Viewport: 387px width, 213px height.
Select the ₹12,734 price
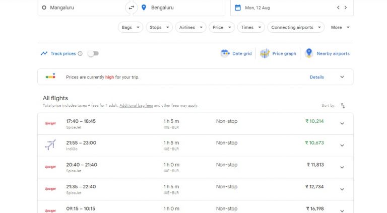tap(314, 187)
